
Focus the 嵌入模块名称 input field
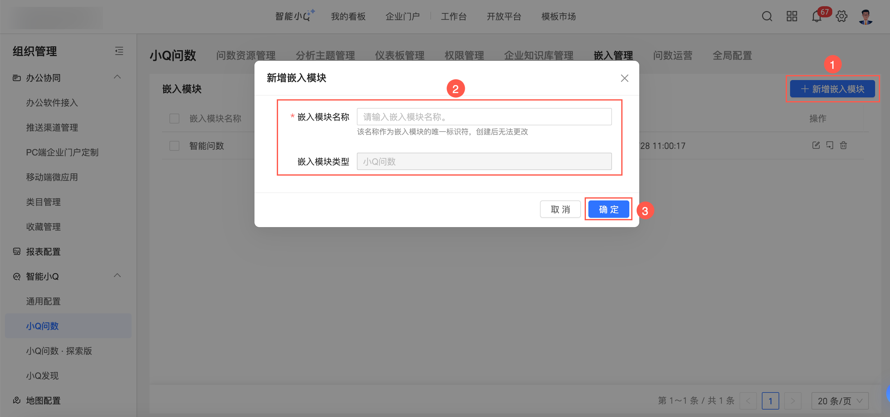click(x=484, y=117)
